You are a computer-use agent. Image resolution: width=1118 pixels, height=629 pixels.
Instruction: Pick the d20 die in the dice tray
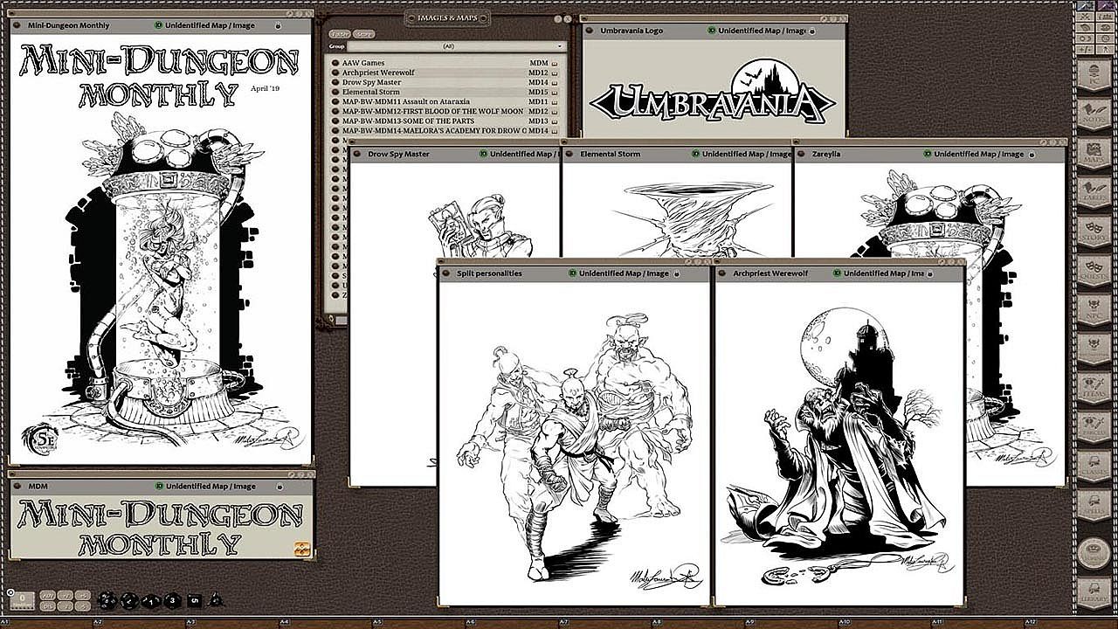106,600
